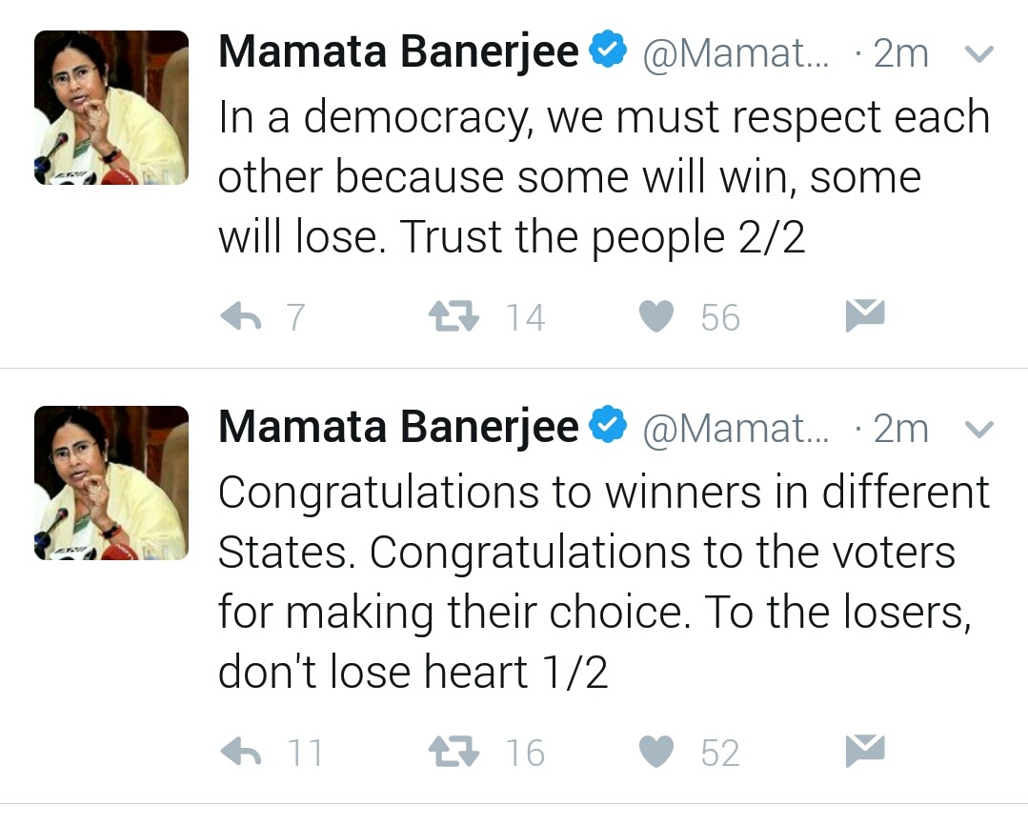Open dropdown arrow on the second tweet
Image resolution: width=1028 pixels, height=825 pixels.
pos(979,430)
